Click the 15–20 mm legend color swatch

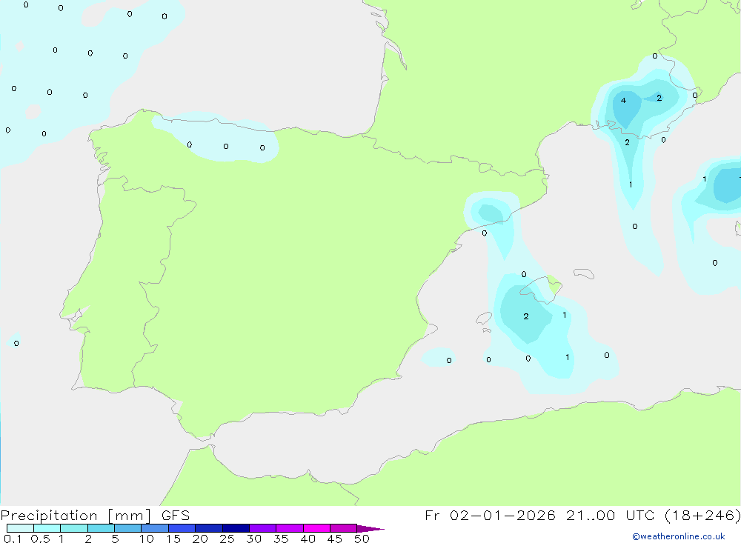click(182, 528)
